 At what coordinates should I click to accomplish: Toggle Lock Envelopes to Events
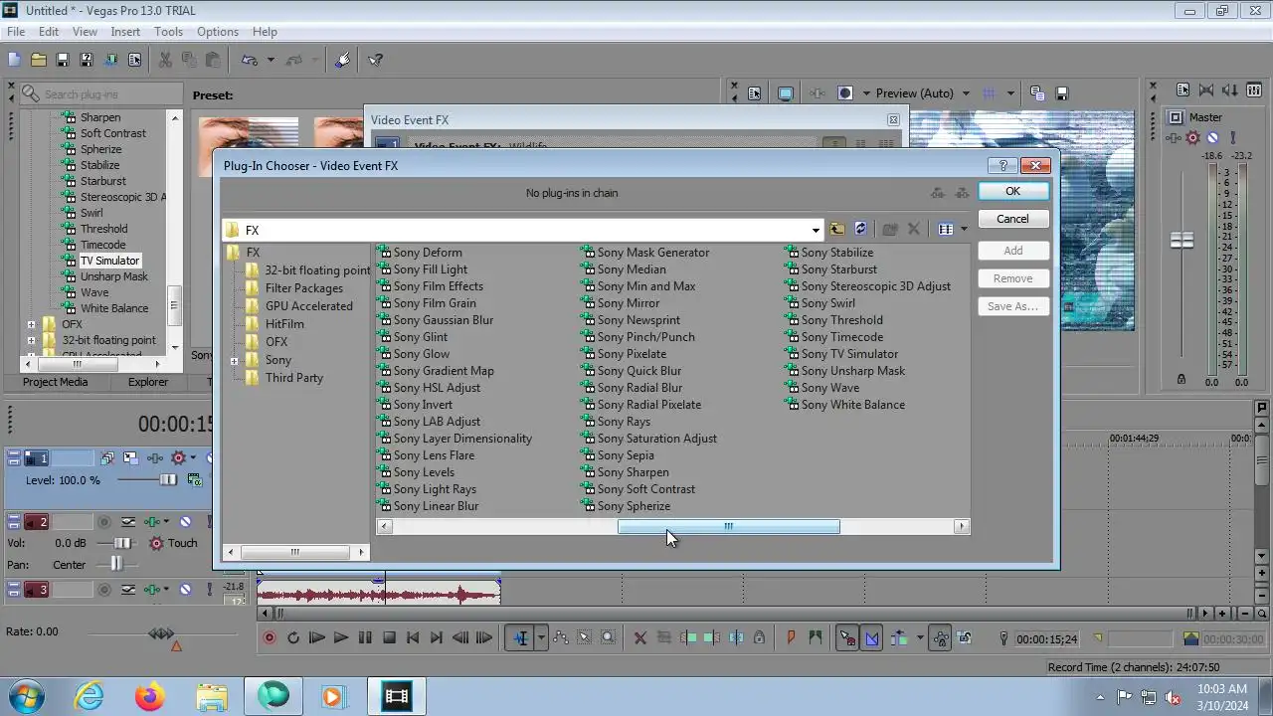tap(940, 637)
